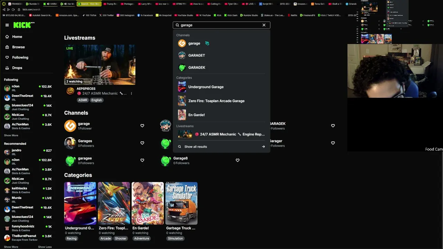Select the Simulation tag
This screenshot has width=443, height=249.
pos(175,239)
